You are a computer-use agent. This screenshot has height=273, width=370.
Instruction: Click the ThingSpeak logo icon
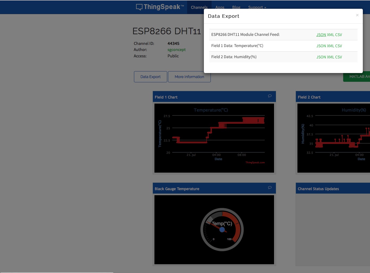coord(139,7)
